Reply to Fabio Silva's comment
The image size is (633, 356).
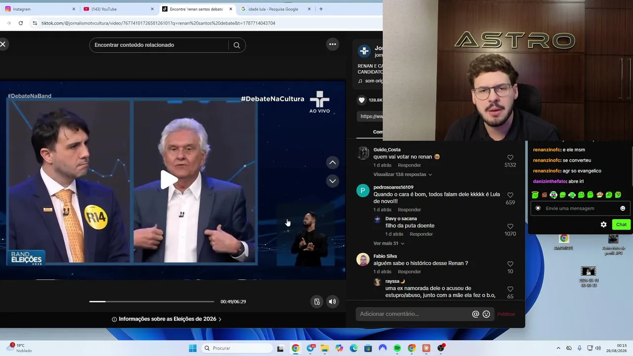[409, 271]
